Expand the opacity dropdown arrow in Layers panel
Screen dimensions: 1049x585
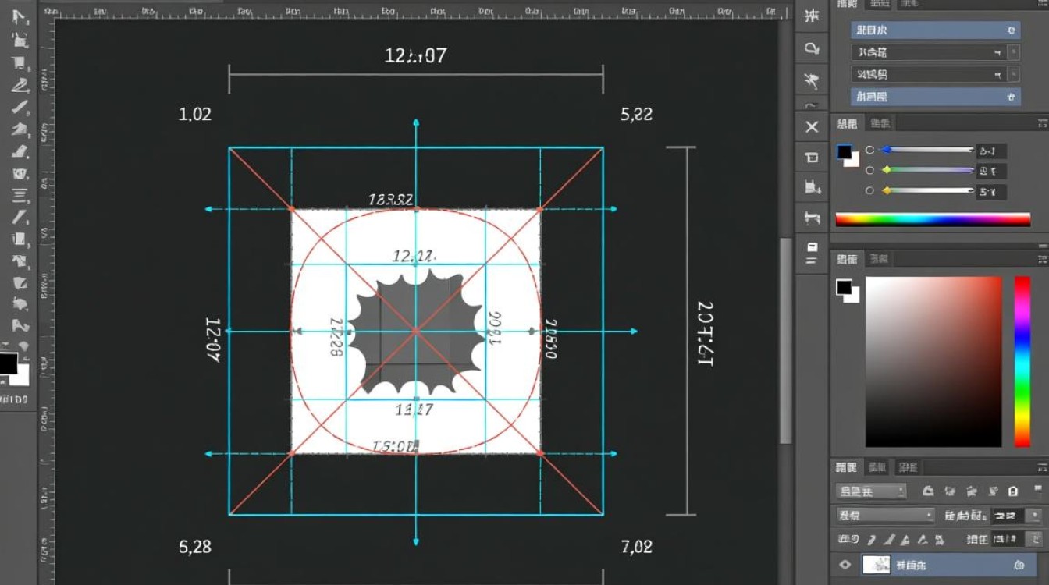[1035, 516]
